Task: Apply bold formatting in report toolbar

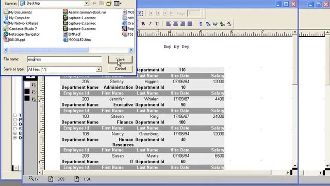Action: point(143,24)
